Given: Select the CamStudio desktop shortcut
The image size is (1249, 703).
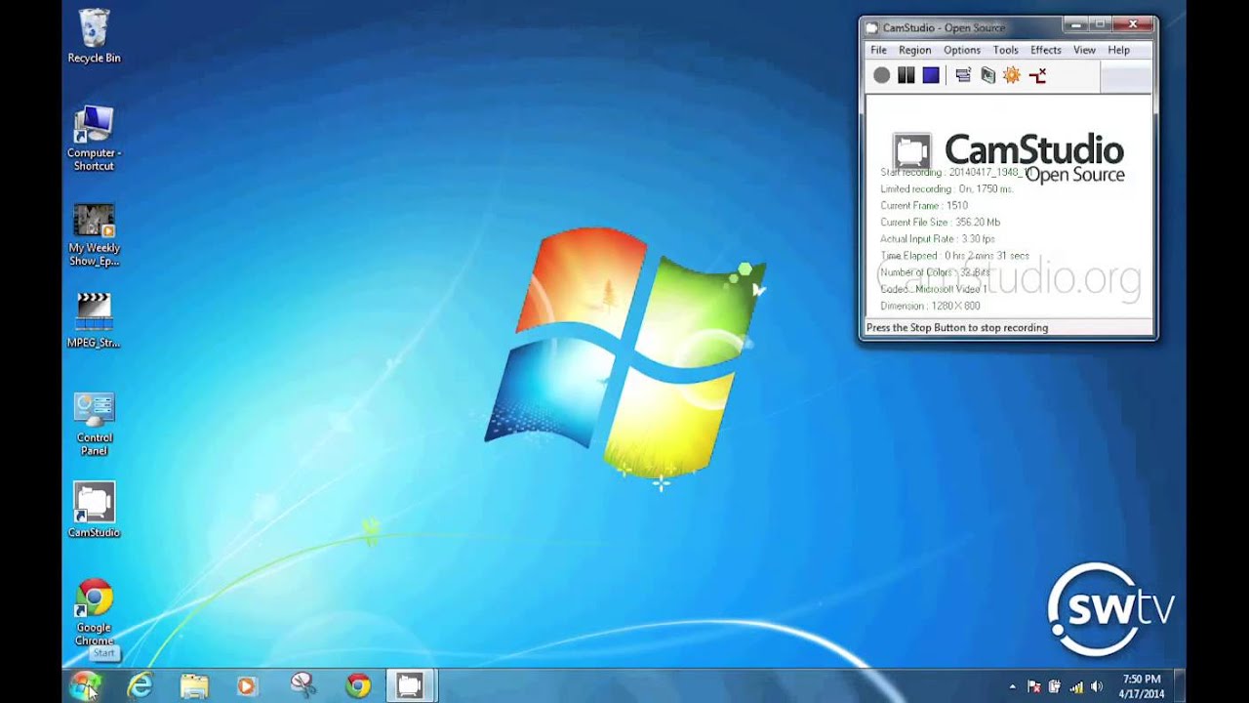Looking at the screenshot, I should pyautogui.click(x=94, y=510).
